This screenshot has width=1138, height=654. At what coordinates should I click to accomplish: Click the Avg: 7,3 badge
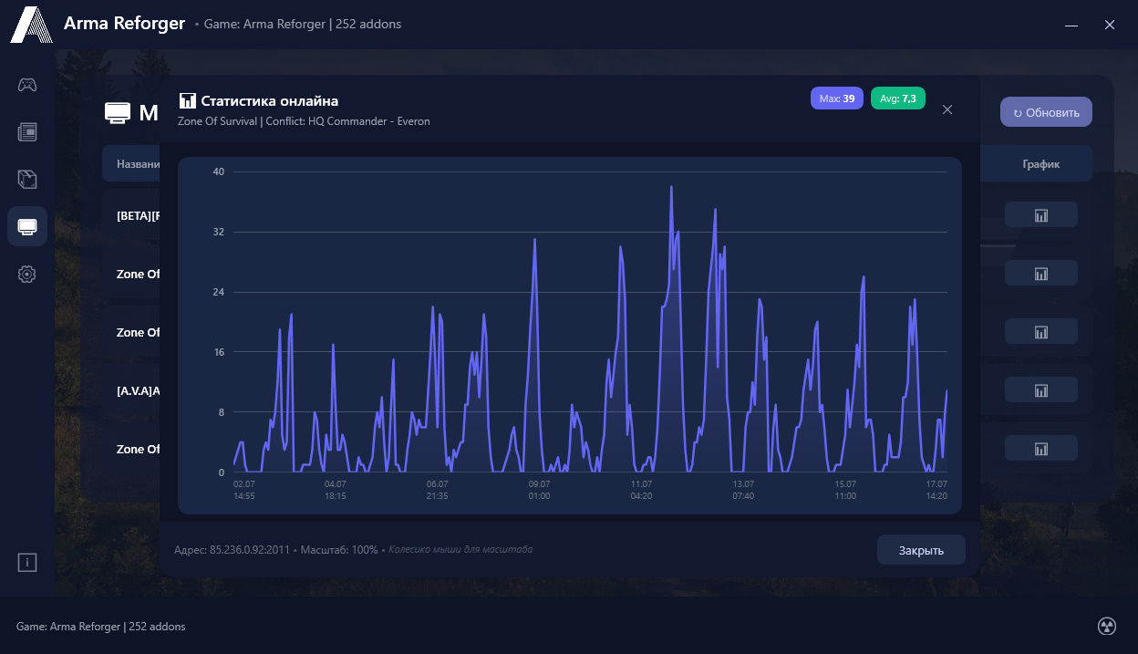pos(898,99)
